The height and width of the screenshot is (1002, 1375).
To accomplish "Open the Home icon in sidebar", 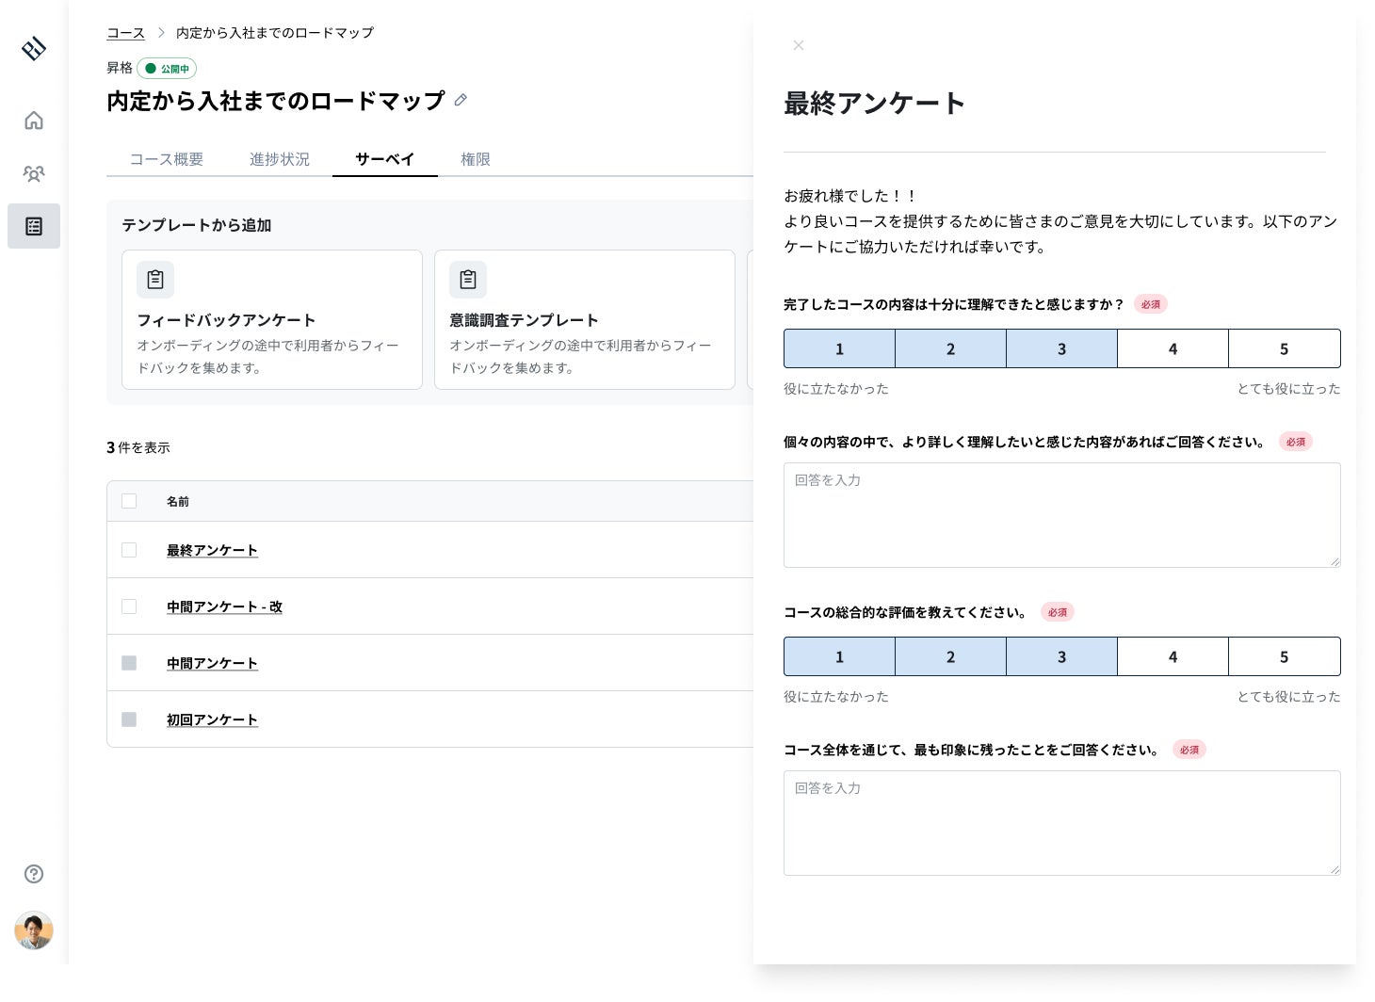I will click(x=34, y=121).
